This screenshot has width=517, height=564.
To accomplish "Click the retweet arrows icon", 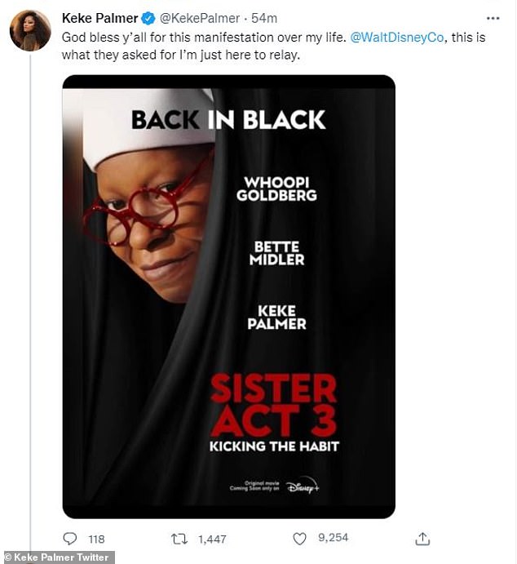I will click(x=179, y=539).
